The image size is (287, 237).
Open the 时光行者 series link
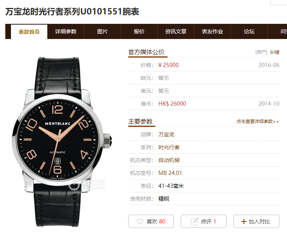[x=169, y=147]
